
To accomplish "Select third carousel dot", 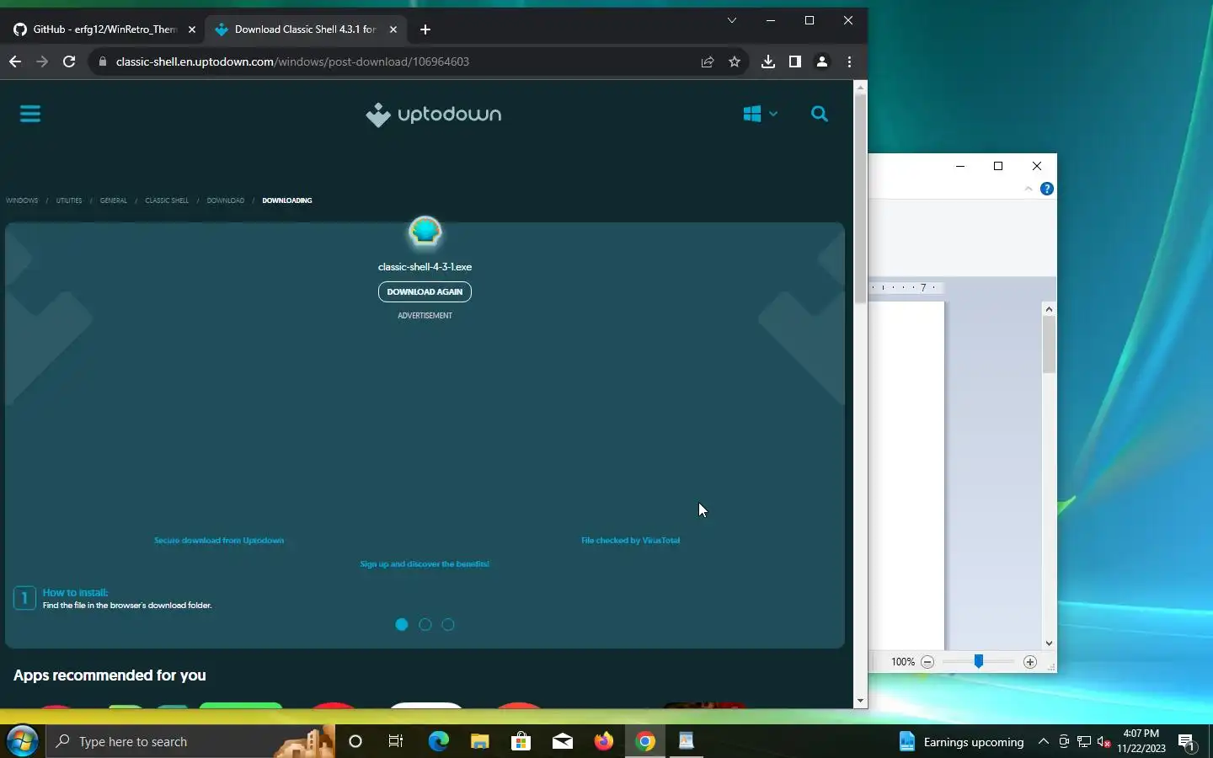I will point(448,625).
